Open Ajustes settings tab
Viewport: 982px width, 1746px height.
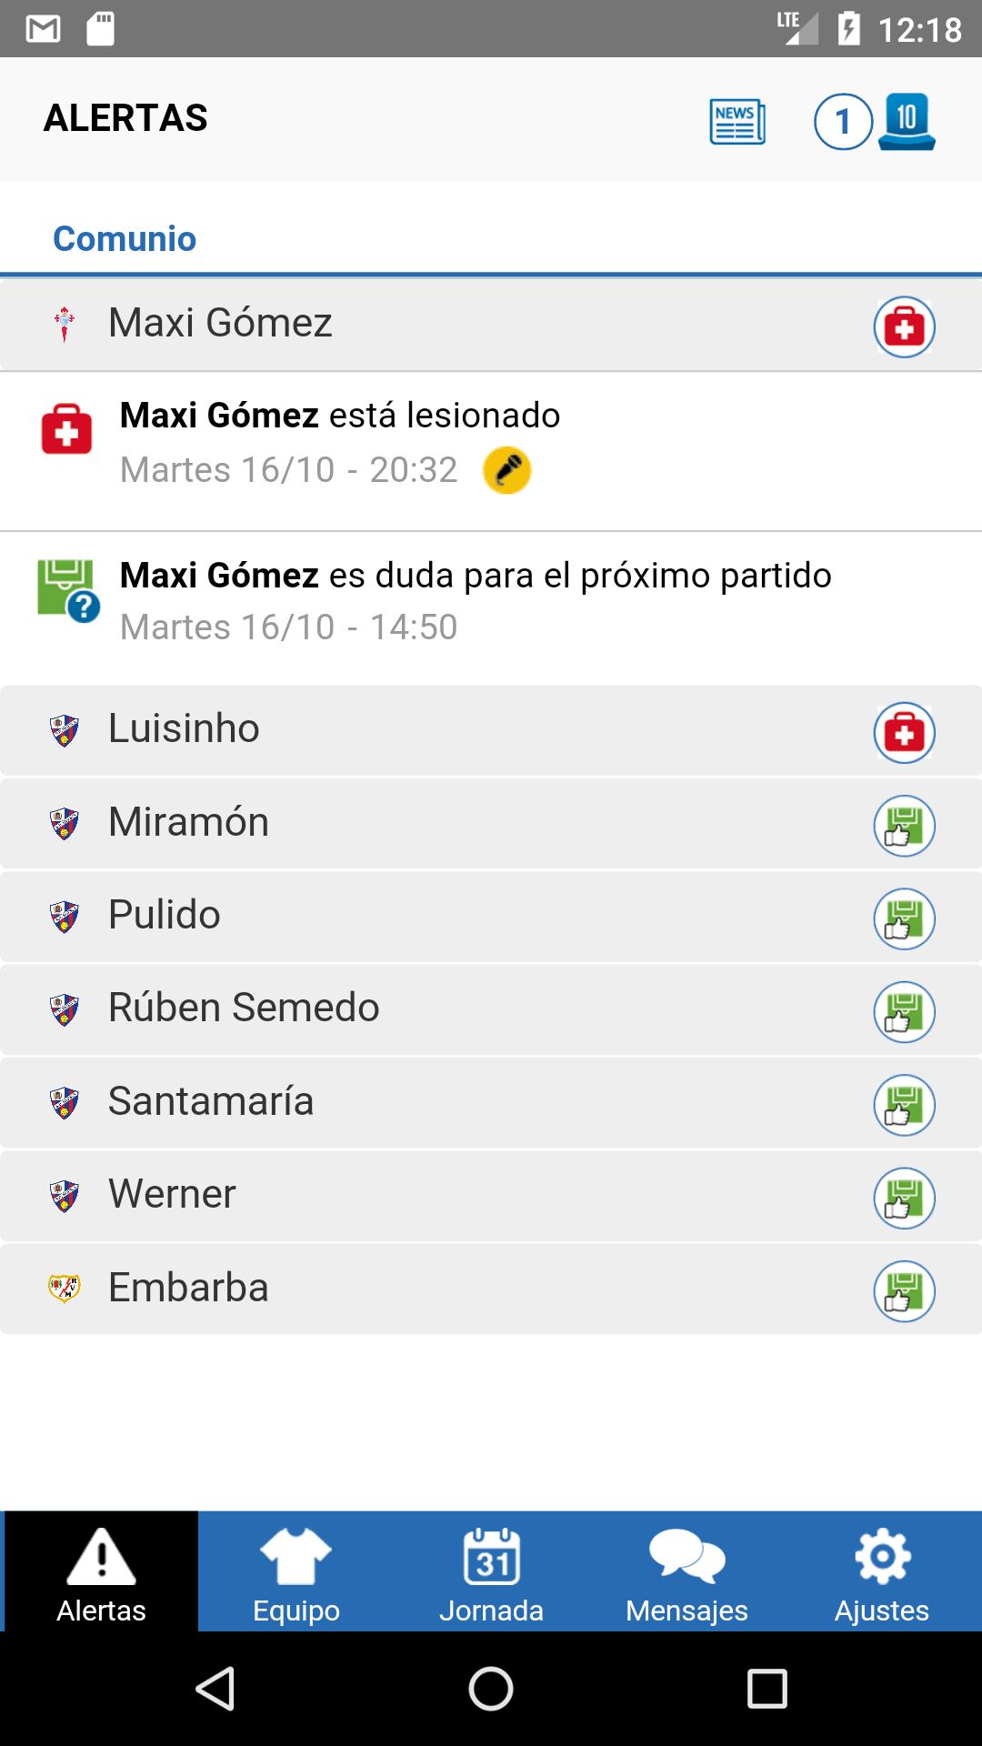click(x=882, y=1573)
